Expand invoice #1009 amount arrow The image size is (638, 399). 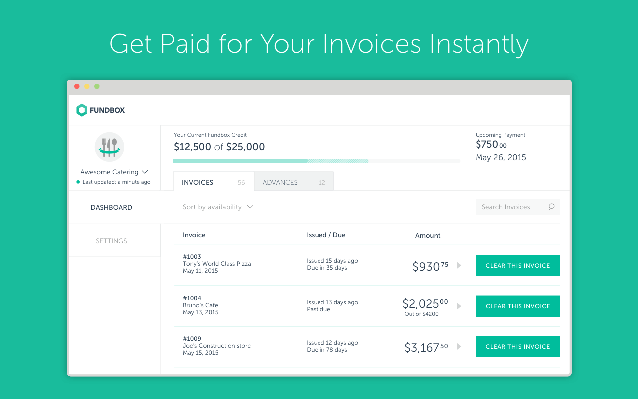[x=459, y=346]
